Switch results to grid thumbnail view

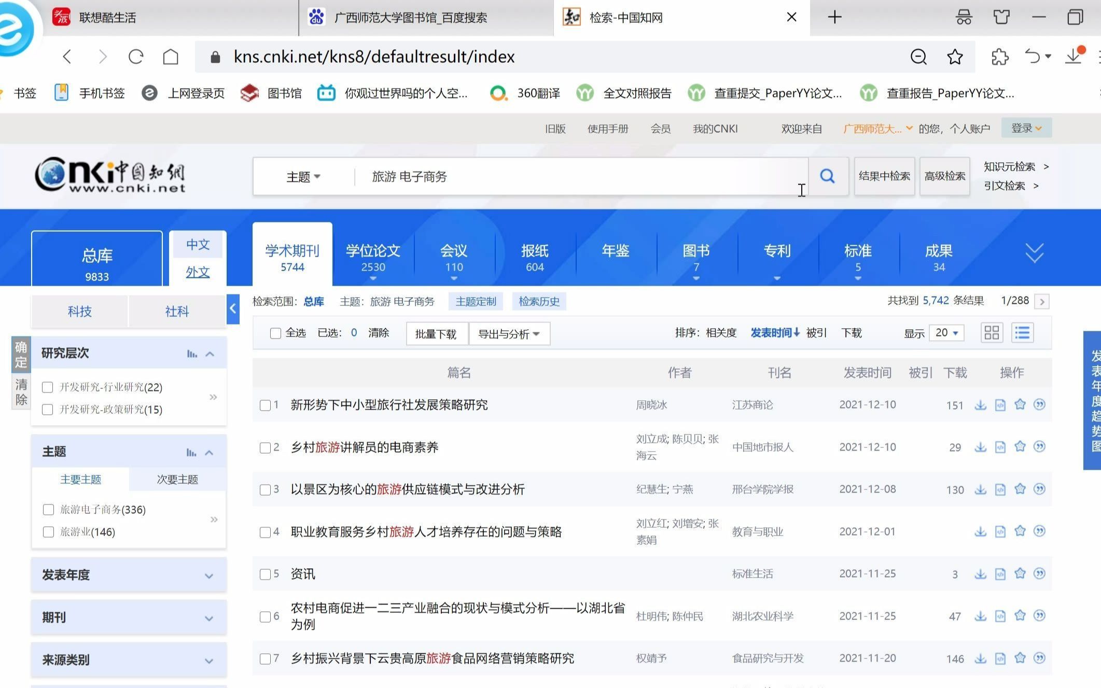click(992, 332)
